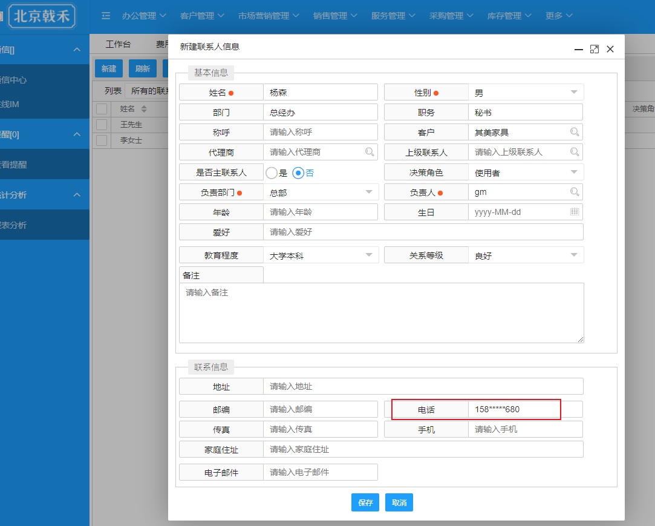
Task: Close the 新建联系人信息 dialog
Action: (x=610, y=50)
